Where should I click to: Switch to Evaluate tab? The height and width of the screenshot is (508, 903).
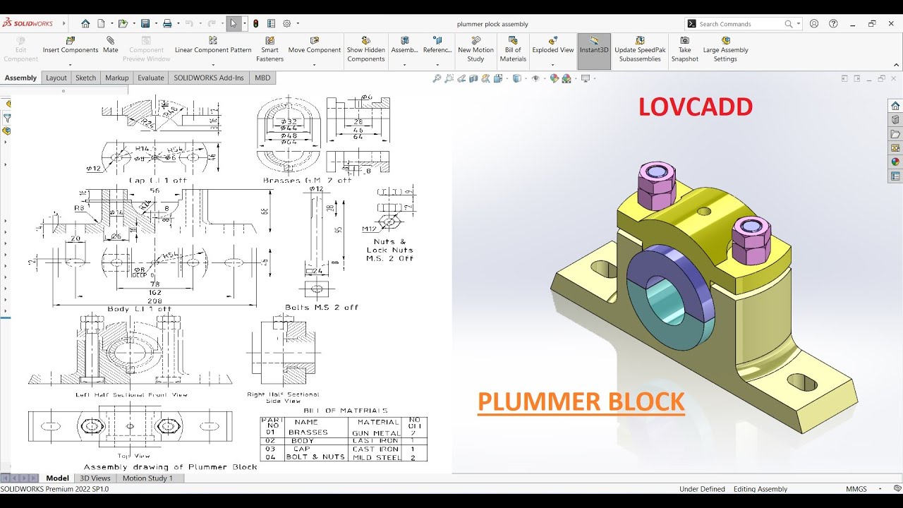point(151,78)
